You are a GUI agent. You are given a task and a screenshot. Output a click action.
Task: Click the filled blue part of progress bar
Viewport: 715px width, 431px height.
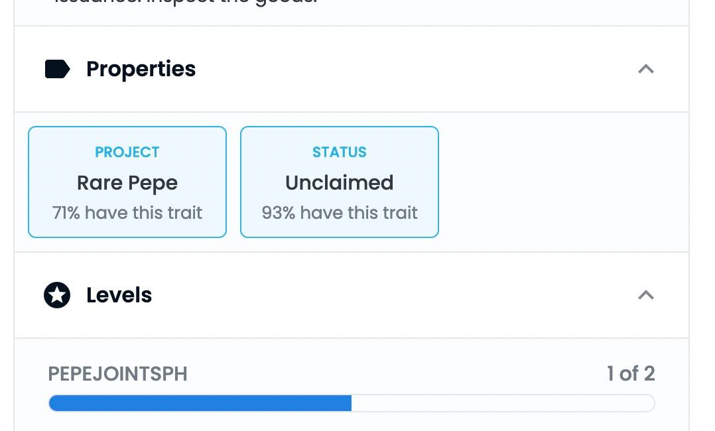(x=200, y=403)
